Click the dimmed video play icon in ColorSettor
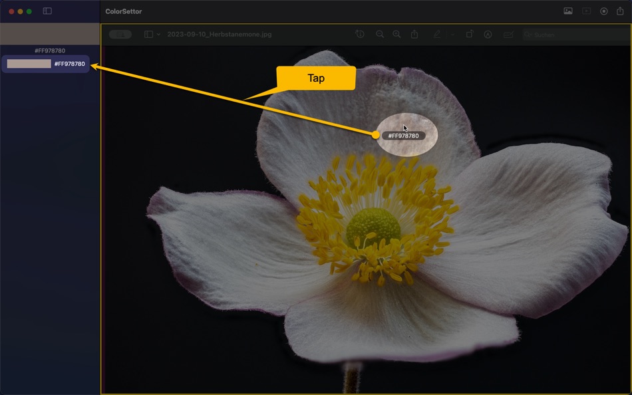 [586, 11]
